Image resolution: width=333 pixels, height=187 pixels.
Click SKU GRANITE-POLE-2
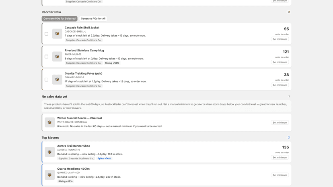coord(74,77)
